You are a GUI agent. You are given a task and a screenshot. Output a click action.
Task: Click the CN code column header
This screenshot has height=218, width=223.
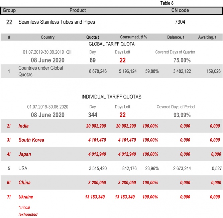[x=180, y=11]
